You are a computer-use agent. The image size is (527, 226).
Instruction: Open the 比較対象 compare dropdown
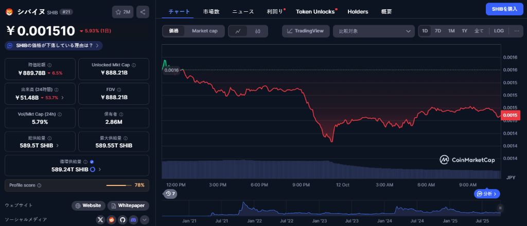pos(374,31)
